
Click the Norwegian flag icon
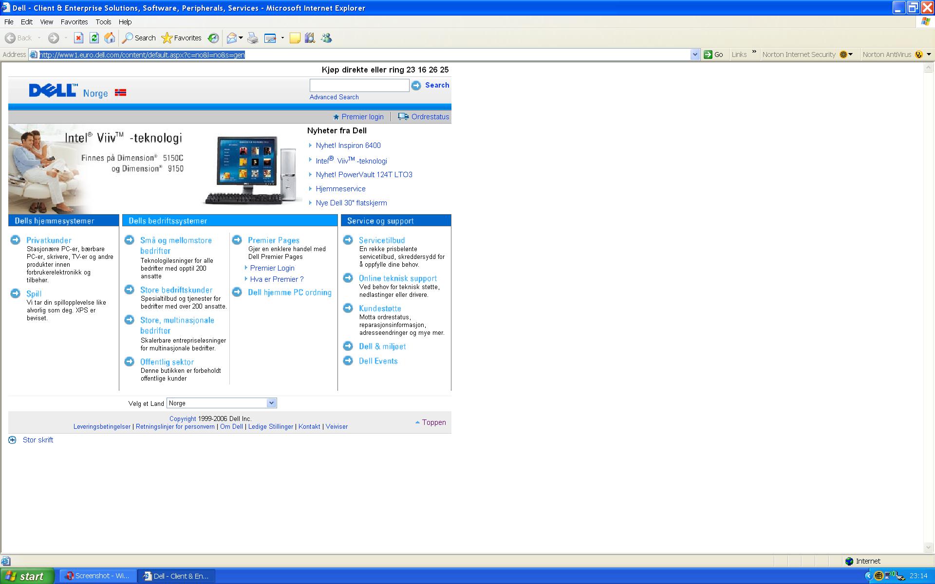tap(120, 92)
